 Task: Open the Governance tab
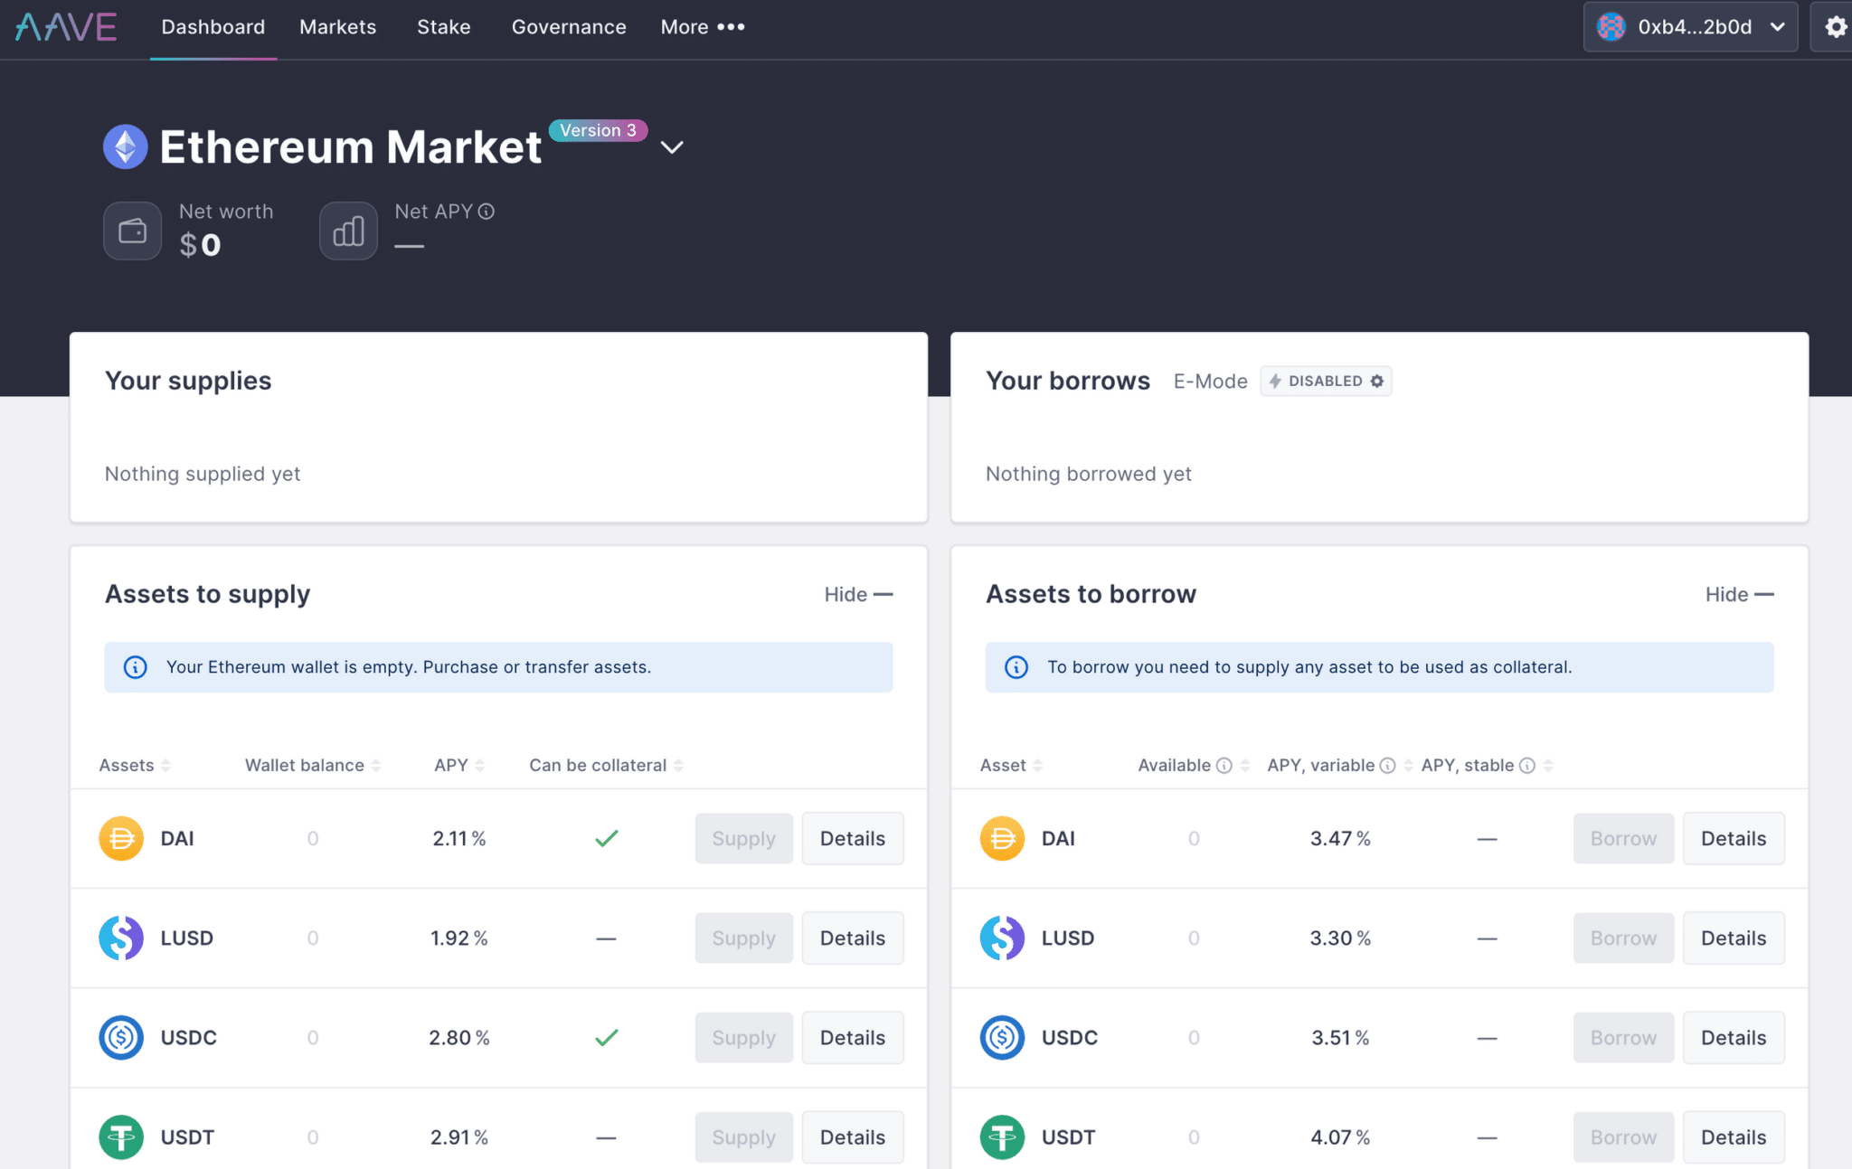click(x=569, y=27)
